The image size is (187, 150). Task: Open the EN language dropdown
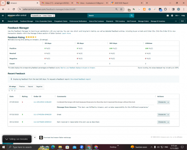pos(177,16)
